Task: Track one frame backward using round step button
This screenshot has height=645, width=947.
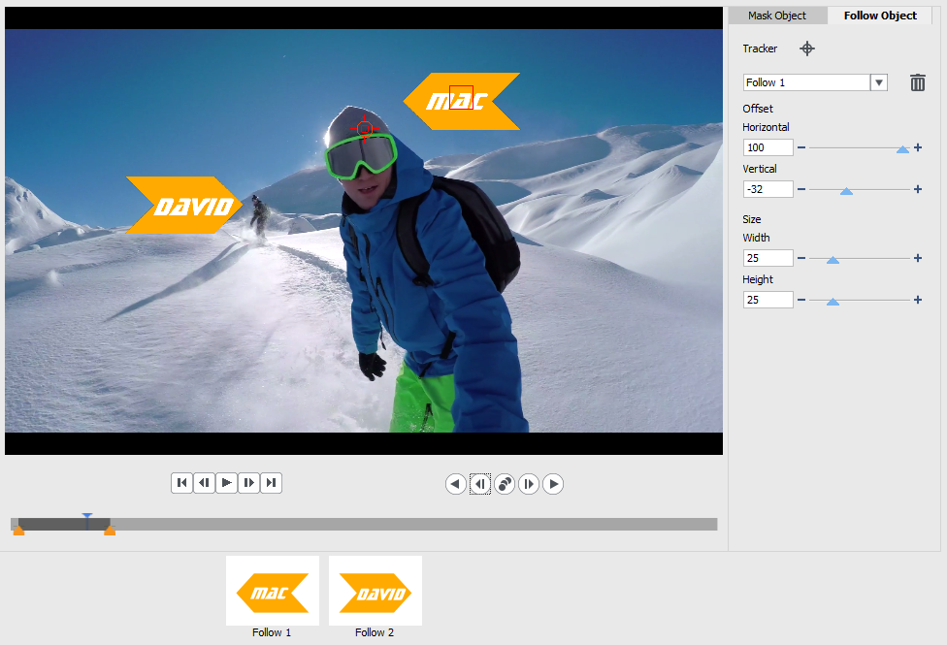Action: click(480, 484)
